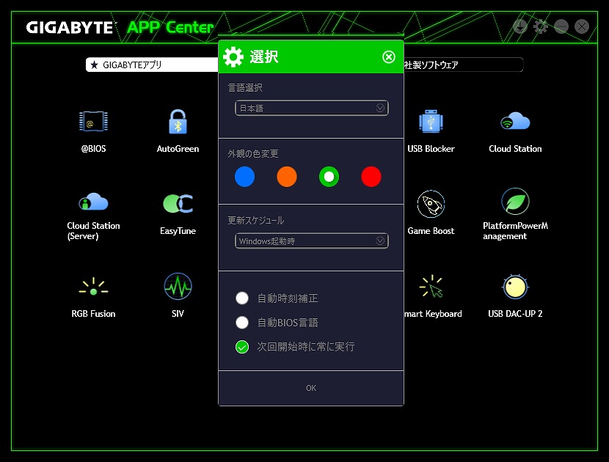Select the green appearance color

[x=329, y=177]
